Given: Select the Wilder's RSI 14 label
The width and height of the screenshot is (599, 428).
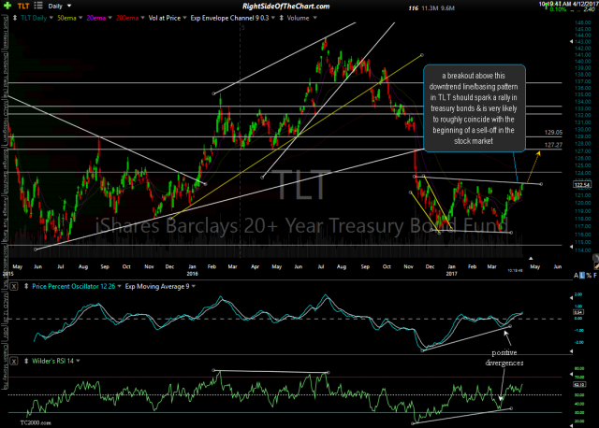Looking at the screenshot, I should (52, 361).
